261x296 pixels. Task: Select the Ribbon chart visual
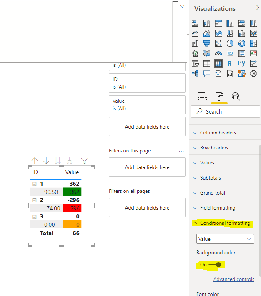coord(253,33)
